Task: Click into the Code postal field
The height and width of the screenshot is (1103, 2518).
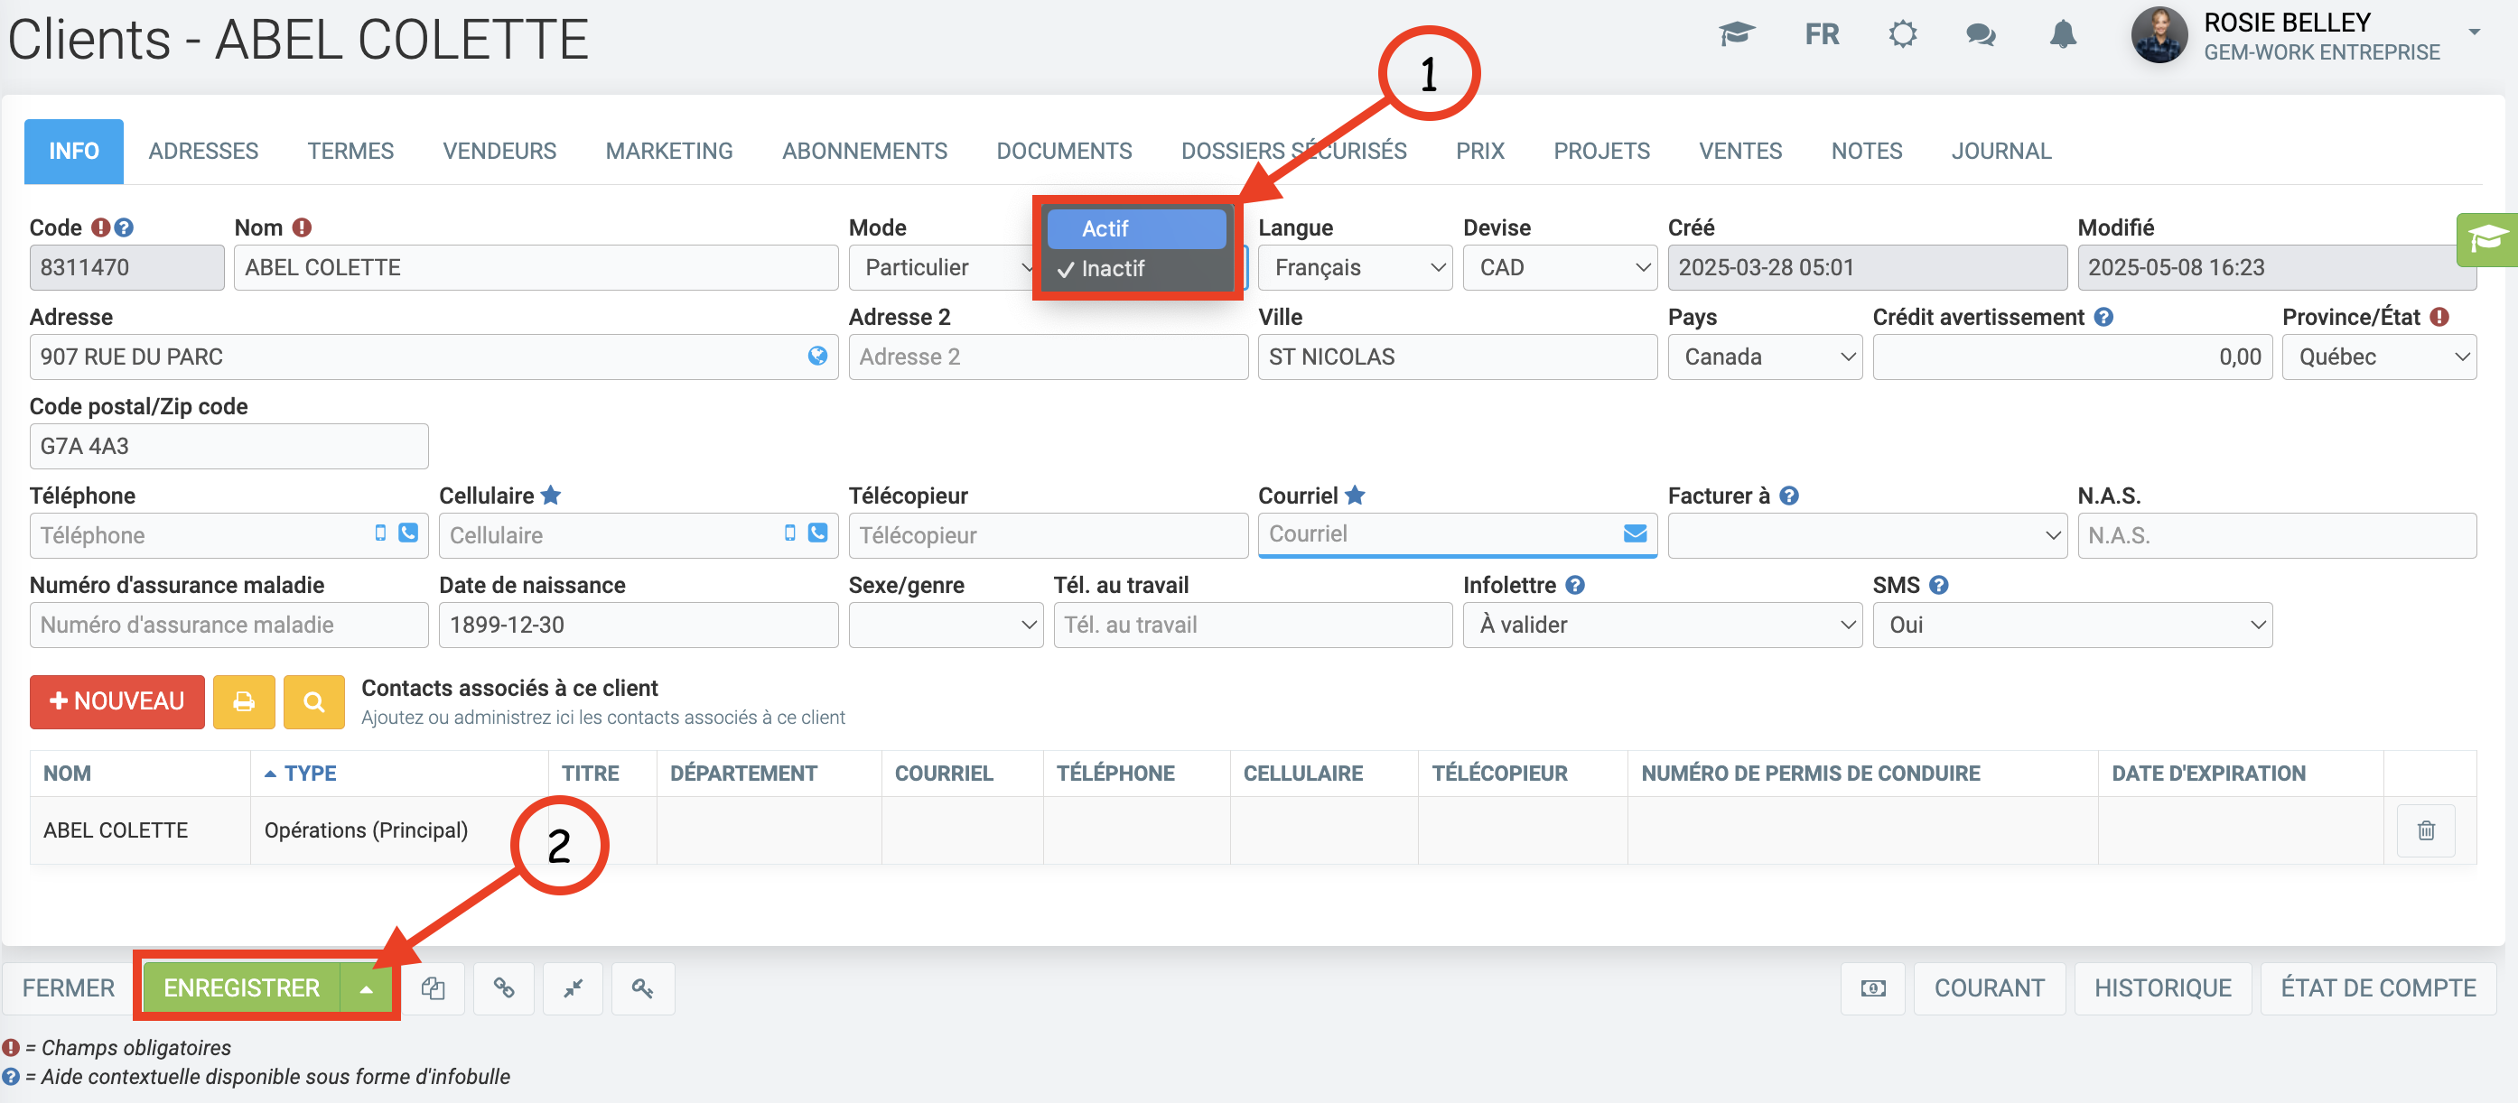Action: 228,447
